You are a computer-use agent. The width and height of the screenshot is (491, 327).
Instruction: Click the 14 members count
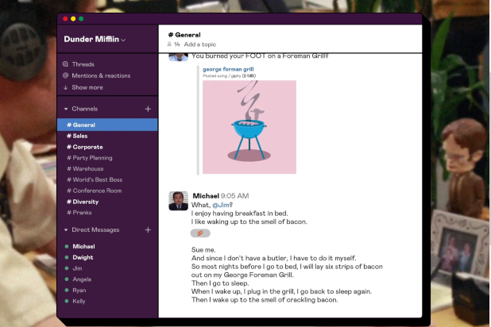[x=177, y=44]
